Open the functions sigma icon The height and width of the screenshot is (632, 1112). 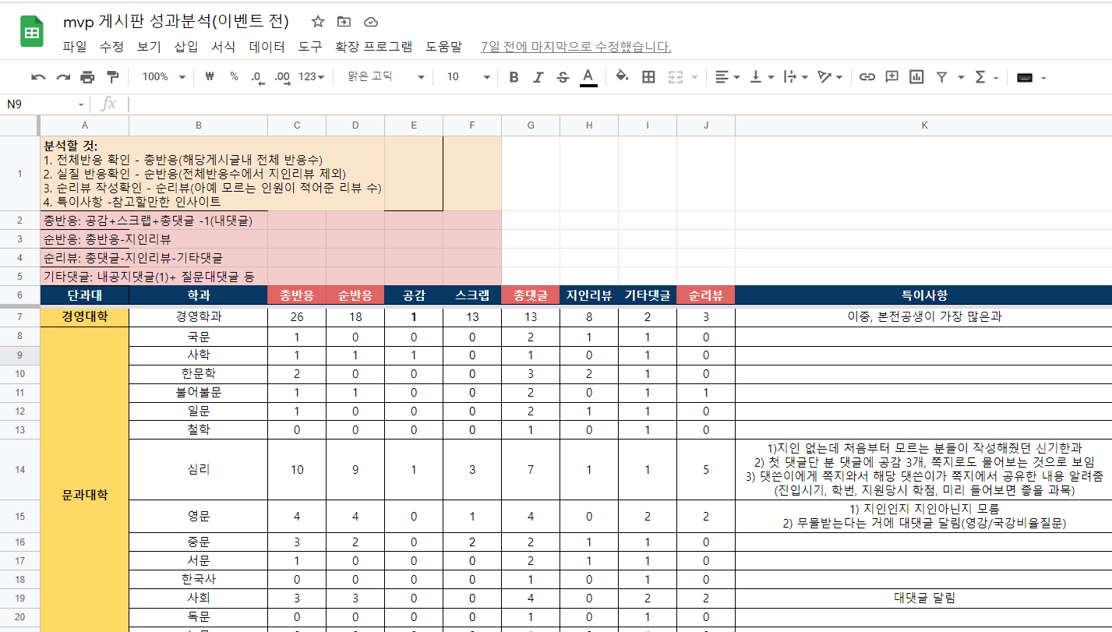coord(980,77)
